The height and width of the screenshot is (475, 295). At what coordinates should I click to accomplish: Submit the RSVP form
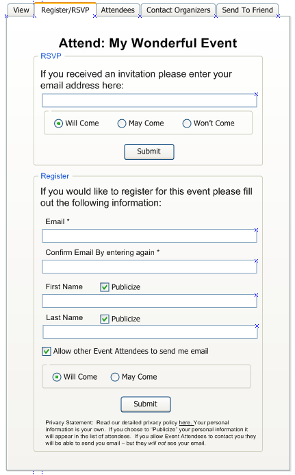point(149,151)
